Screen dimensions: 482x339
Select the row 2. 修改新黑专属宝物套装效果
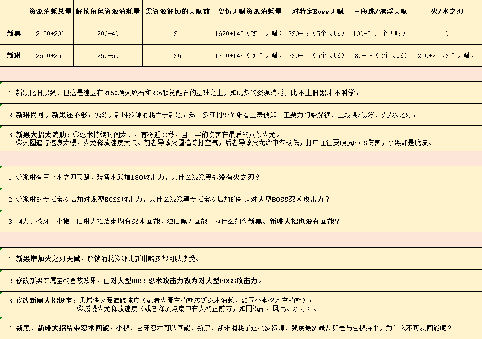[241, 281]
